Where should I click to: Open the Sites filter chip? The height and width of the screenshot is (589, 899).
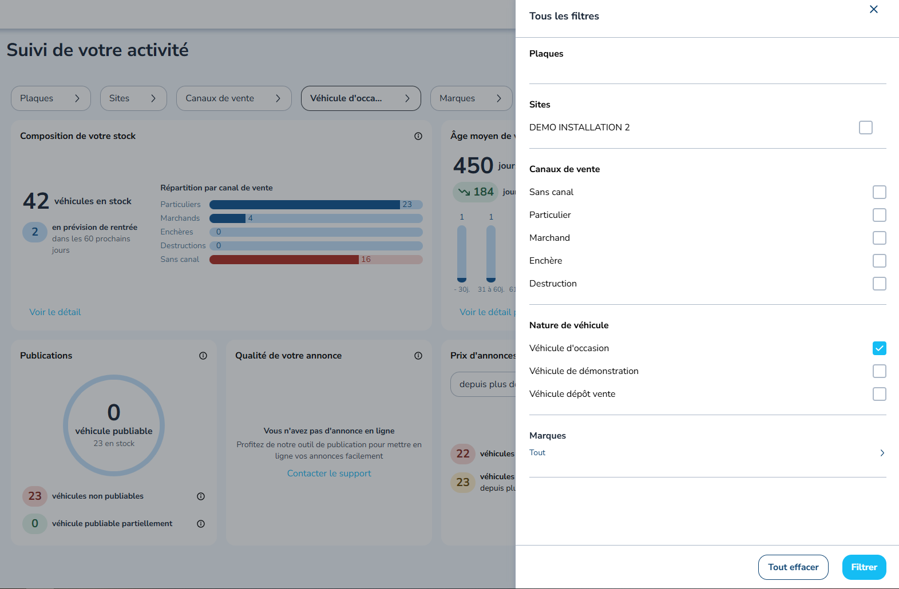click(x=133, y=98)
